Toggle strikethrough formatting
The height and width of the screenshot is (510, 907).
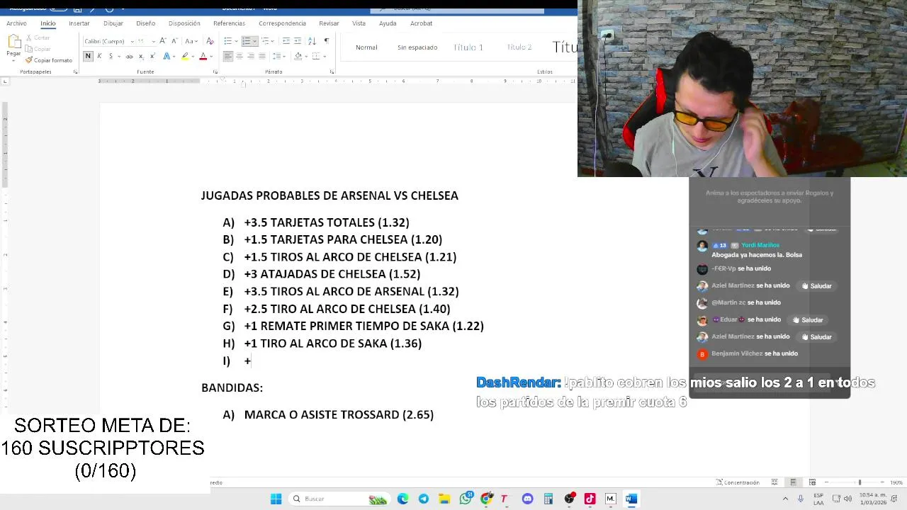(129, 56)
